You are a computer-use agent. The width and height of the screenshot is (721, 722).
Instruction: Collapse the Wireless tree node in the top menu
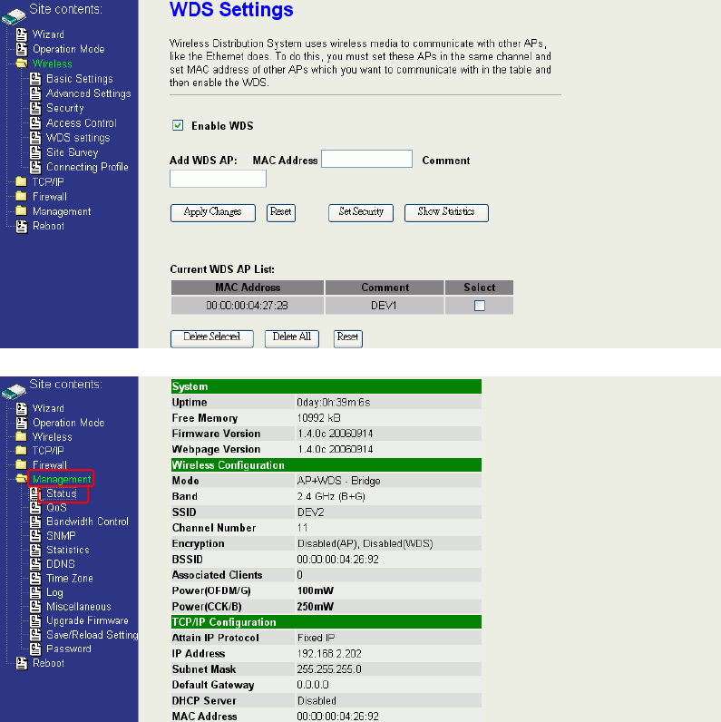point(53,64)
